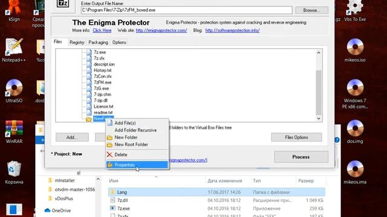This screenshot has height=217, width=387.
Task: Select readme.txt in the files tree
Action: click(103, 113)
